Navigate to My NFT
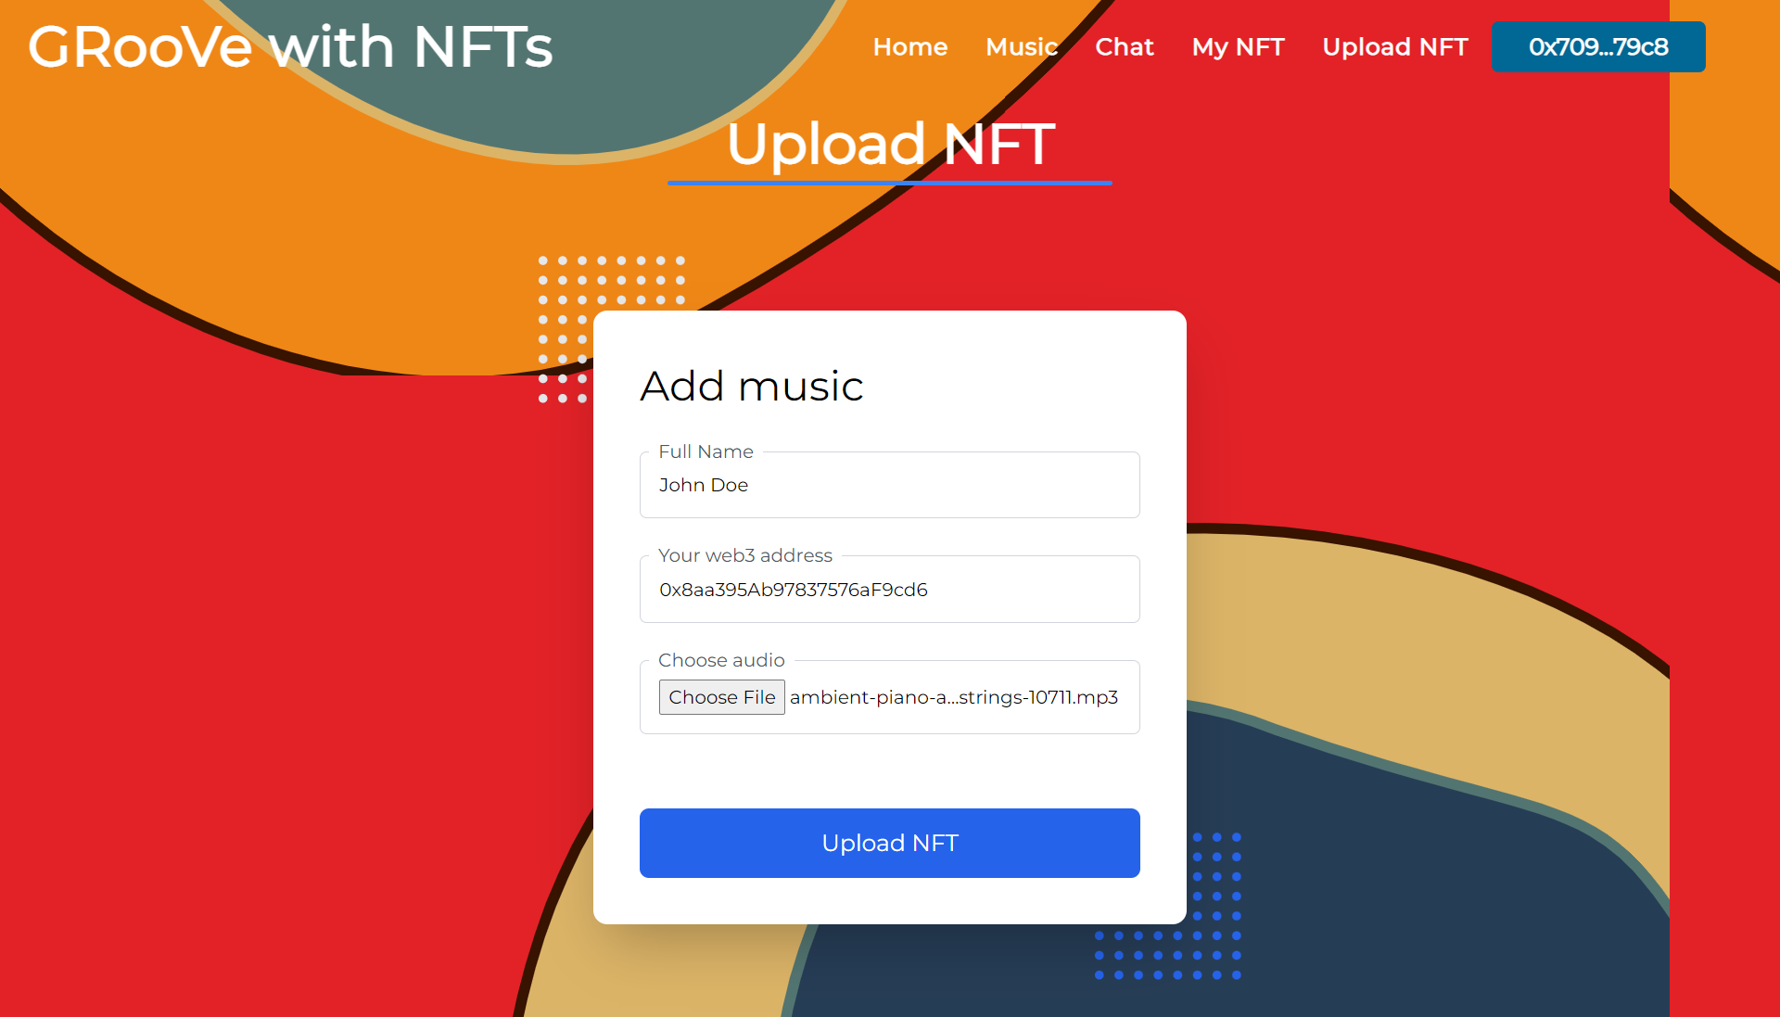Viewport: 1780px width, 1017px height. (x=1238, y=46)
